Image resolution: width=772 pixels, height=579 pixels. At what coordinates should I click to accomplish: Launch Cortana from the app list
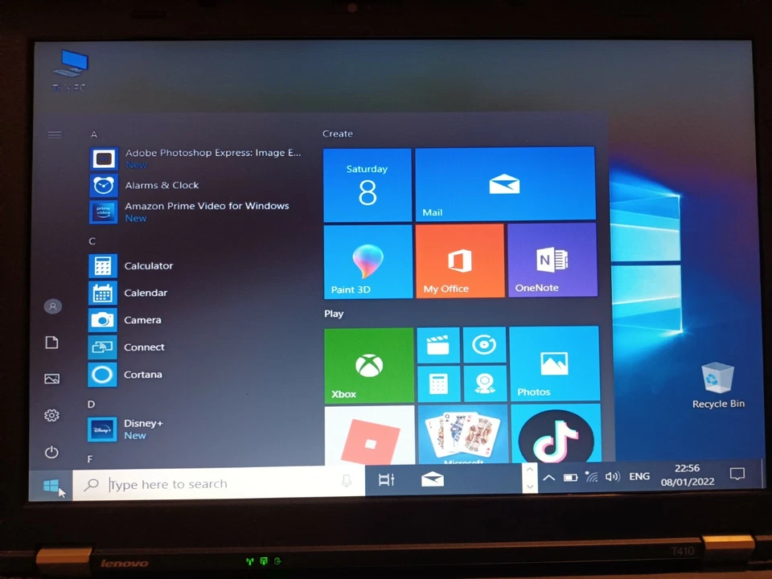(x=142, y=374)
